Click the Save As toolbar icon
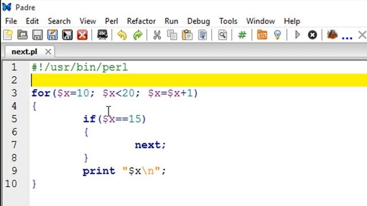 tap(52, 35)
